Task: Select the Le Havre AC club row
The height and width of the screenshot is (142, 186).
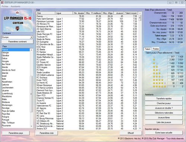Action: 87,83
